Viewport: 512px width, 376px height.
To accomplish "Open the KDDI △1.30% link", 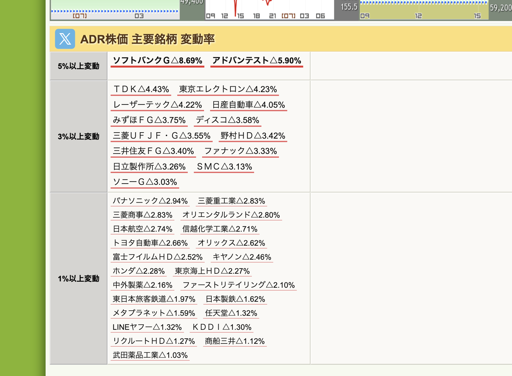I will 222,327.
